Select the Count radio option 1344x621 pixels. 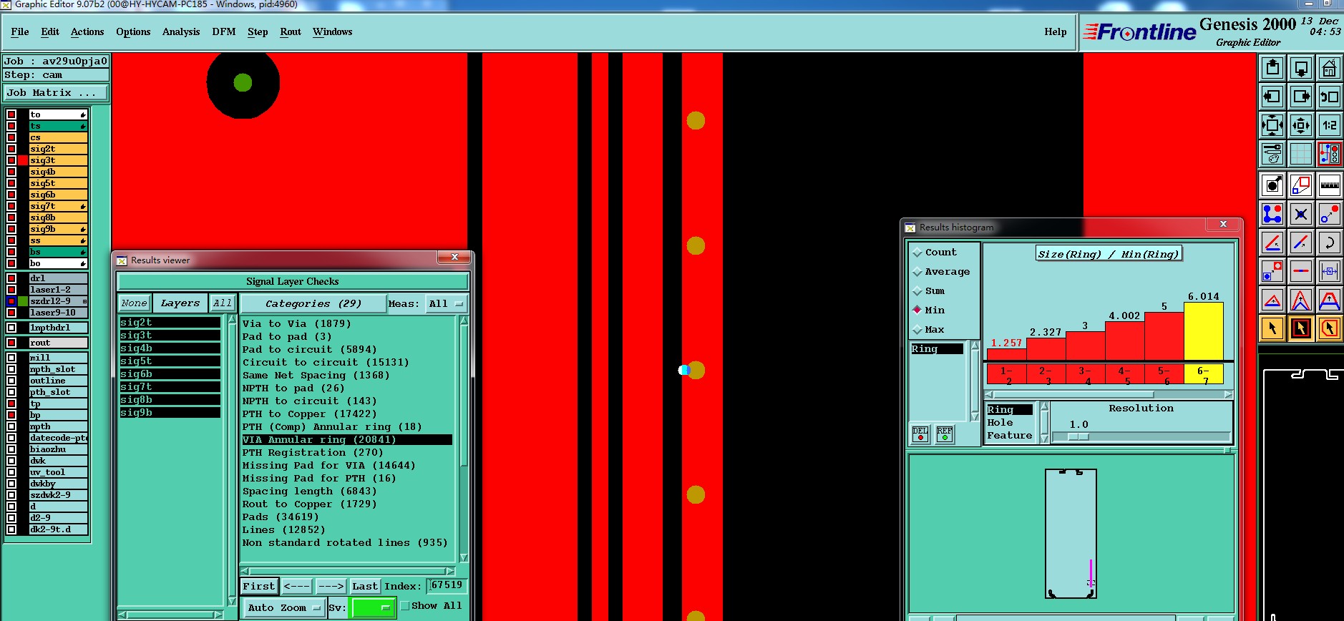tap(917, 253)
